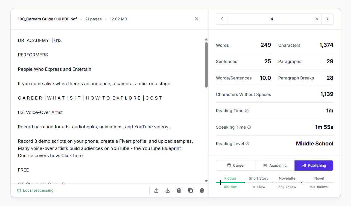The width and height of the screenshot is (351, 206).
Task: Click 'People Who Express and Entertain' line
Action: tap(55, 69)
